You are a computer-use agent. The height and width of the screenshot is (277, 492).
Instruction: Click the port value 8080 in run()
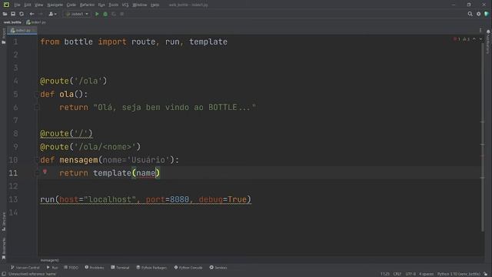tap(179, 199)
